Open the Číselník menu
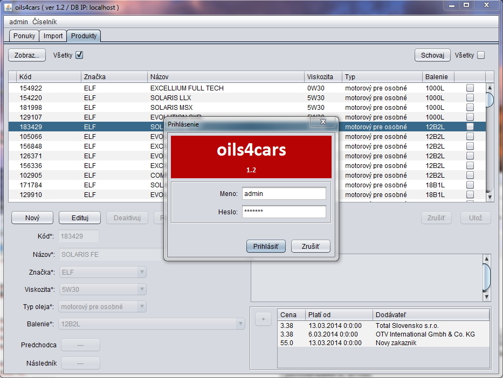This screenshot has width=503, height=378. pos(45,22)
